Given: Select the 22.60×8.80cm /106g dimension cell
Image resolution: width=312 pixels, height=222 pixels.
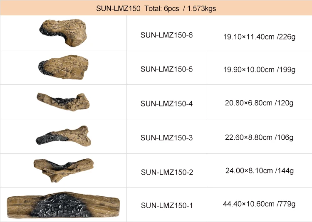Looking at the screenshot, I should tap(259, 137).
